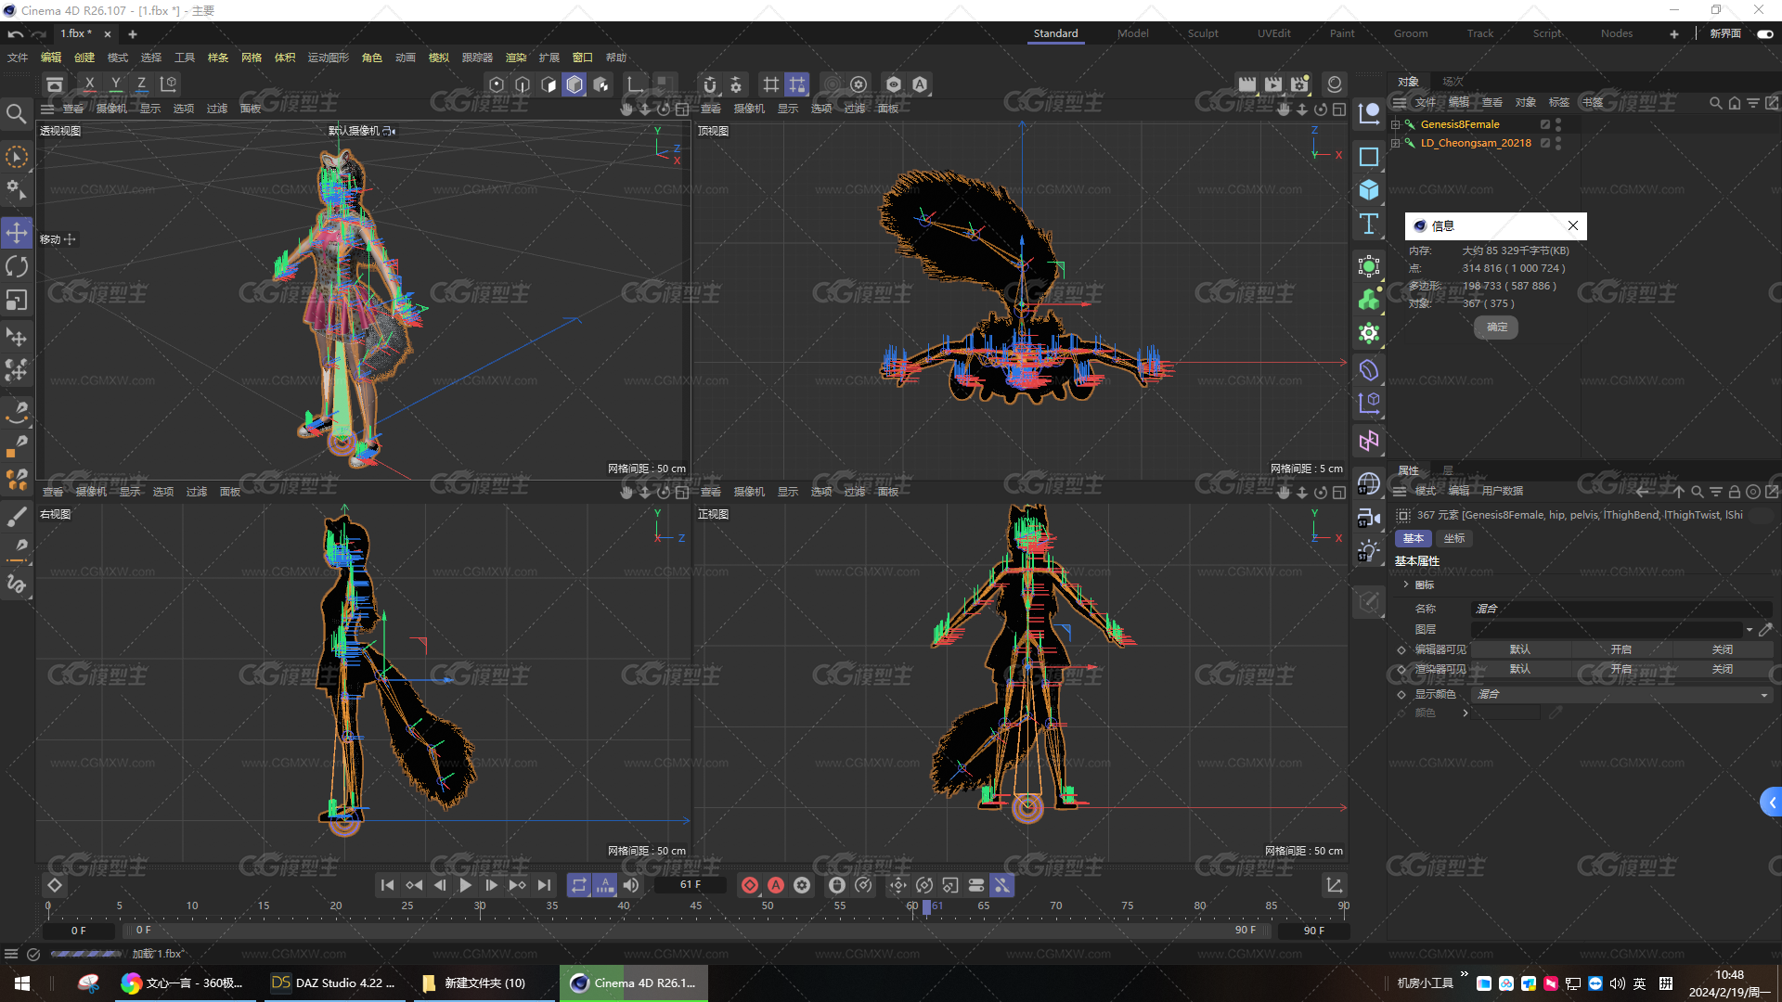Toggle Y axis lock
Screen dimensions: 1782x1002
[x=115, y=84]
